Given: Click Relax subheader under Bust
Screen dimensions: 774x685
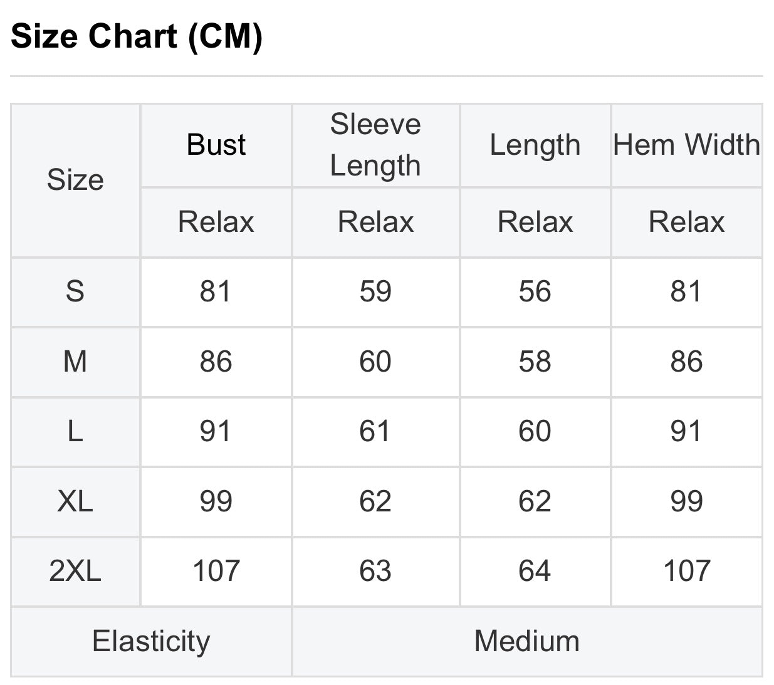Looking at the screenshot, I should pos(216,222).
